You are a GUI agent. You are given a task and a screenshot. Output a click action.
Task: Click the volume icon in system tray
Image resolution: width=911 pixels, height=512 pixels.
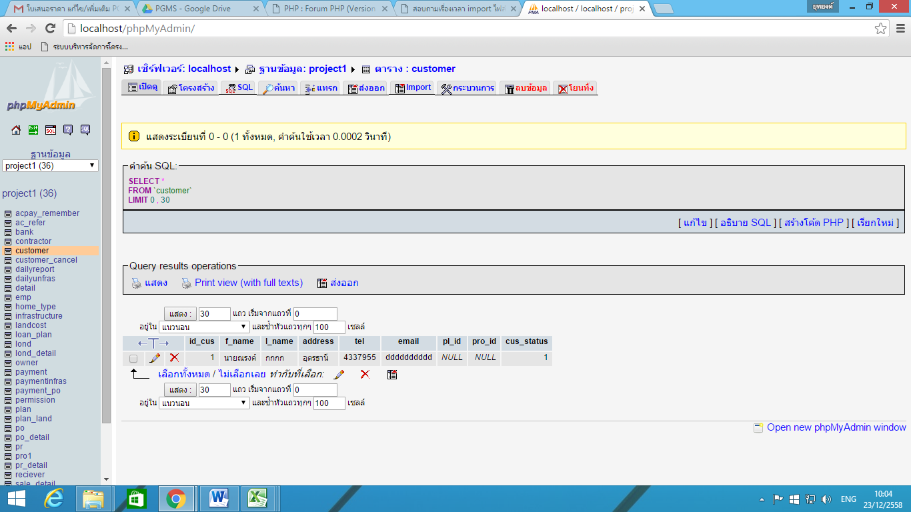pyautogui.click(x=827, y=499)
